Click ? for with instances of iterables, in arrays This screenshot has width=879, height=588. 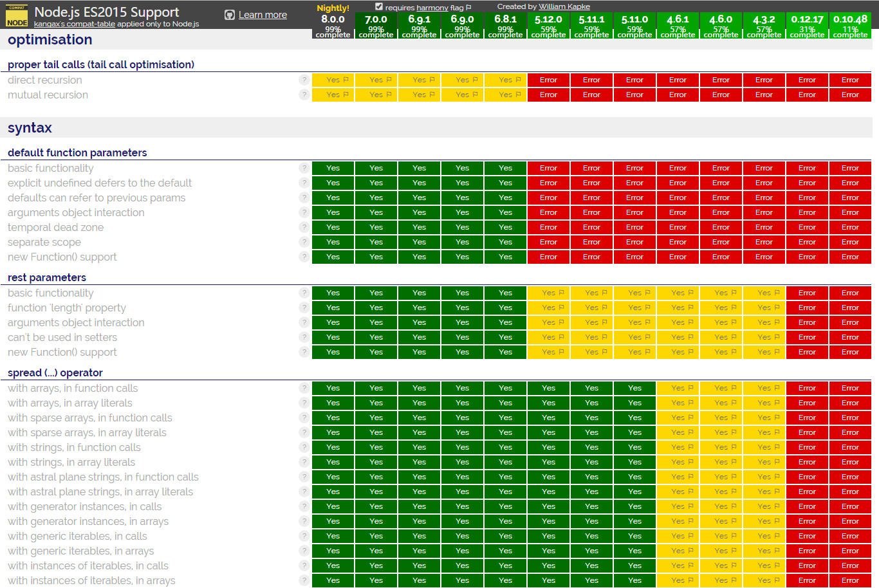click(304, 580)
